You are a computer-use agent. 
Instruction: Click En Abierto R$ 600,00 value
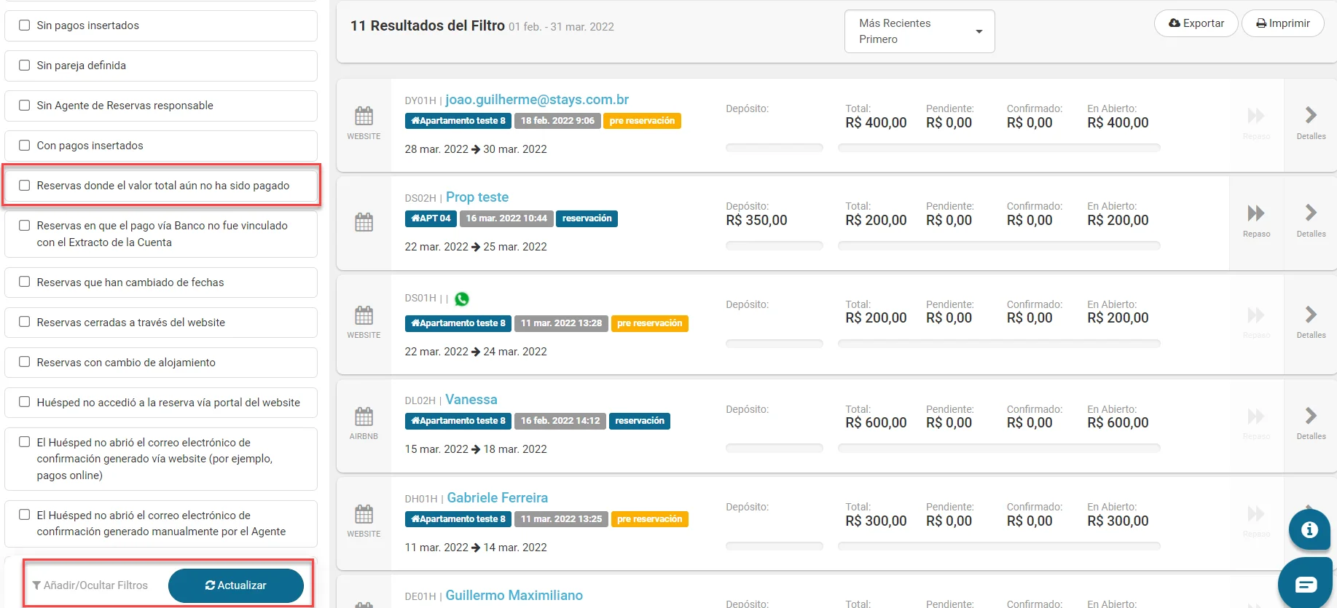[1118, 423]
